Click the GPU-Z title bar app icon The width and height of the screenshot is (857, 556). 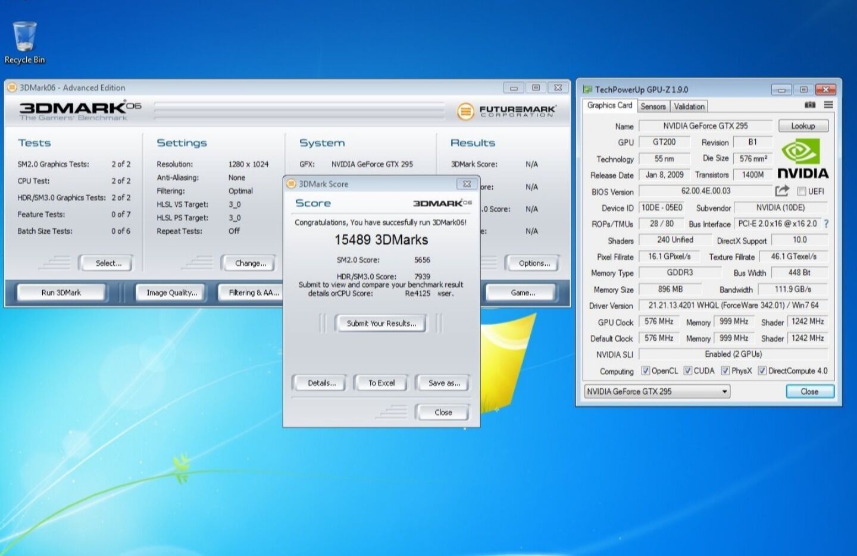[x=587, y=90]
